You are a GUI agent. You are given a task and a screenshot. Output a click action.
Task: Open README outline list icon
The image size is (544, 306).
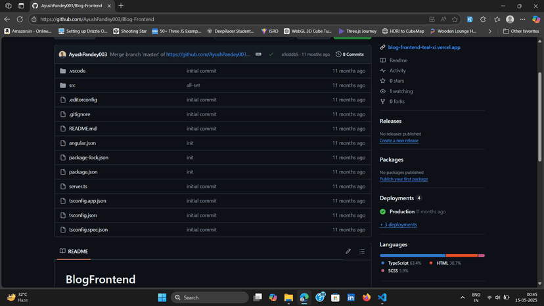(362, 251)
